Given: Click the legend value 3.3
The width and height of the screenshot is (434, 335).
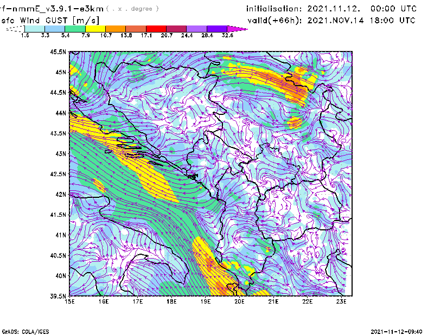Looking at the screenshot, I should pyautogui.click(x=45, y=35).
